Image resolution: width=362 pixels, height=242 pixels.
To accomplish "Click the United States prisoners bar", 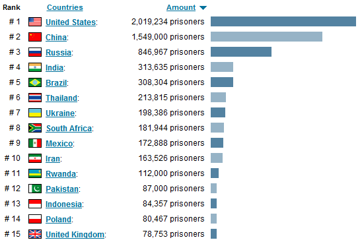I will coord(283,22).
